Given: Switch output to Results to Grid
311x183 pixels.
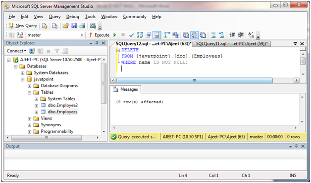Looking at the screenshot, I should [x=194, y=35].
